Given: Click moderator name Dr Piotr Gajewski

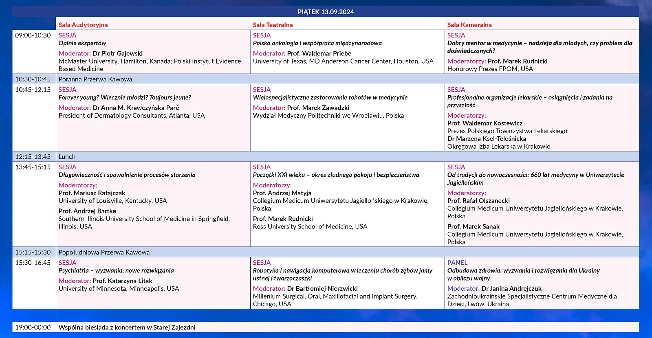Looking at the screenshot, I should coord(117,53).
